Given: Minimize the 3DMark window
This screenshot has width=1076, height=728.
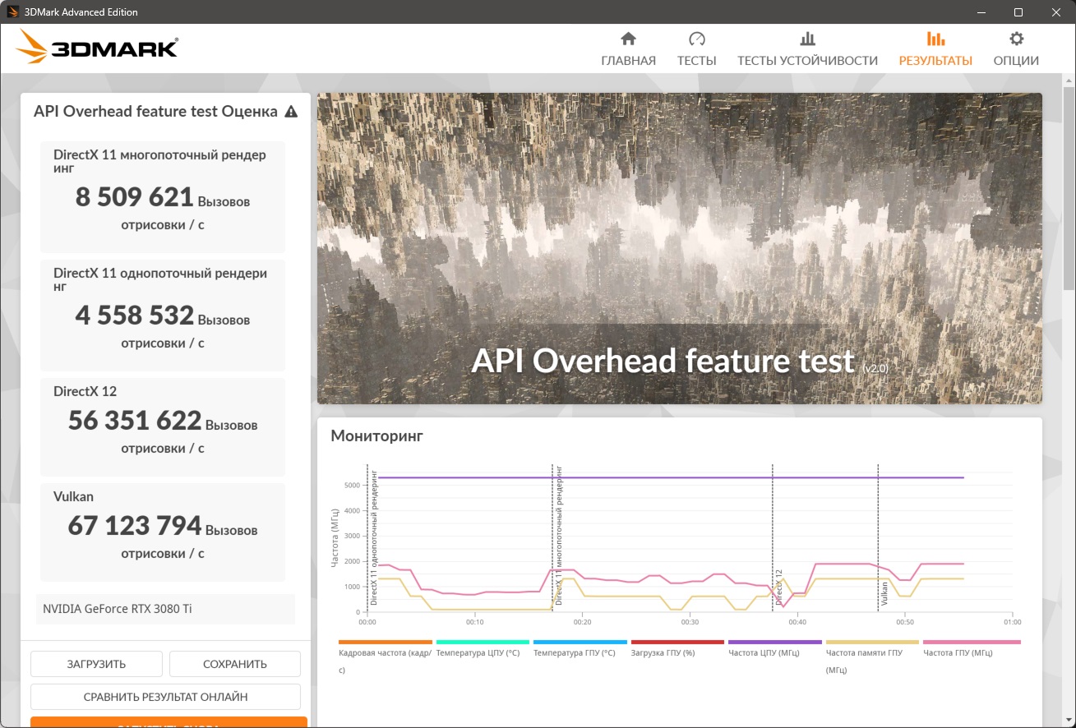Looking at the screenshot, I should pyautogui.click(x=981, y=12).
